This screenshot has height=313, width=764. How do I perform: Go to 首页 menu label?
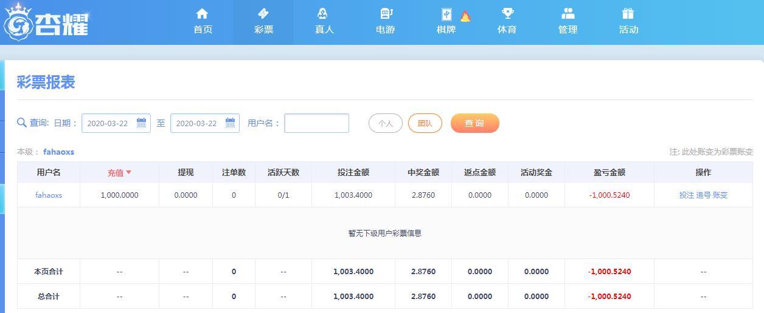203,30
